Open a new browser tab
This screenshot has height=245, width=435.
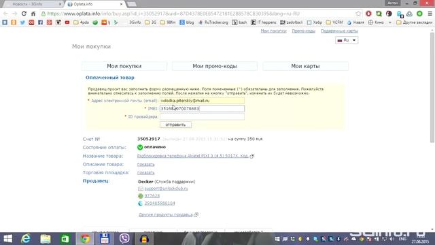132,4
